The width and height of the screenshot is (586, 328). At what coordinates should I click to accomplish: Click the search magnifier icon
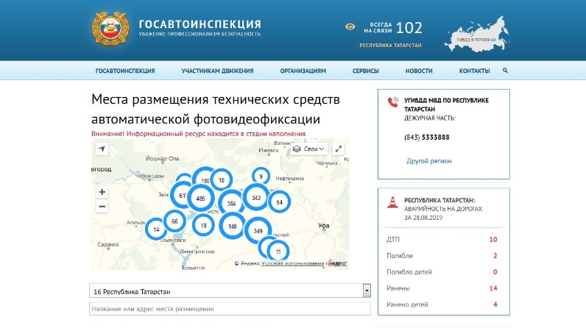[x=506, y=71]
